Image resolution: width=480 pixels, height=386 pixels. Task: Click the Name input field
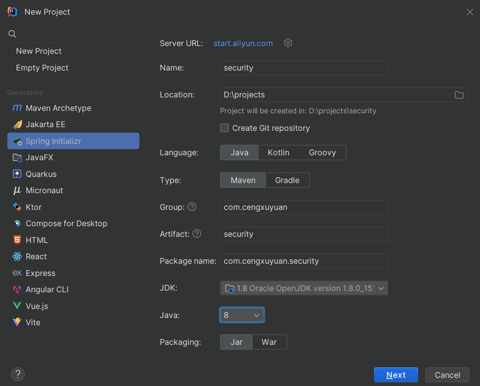coord(304,68)
